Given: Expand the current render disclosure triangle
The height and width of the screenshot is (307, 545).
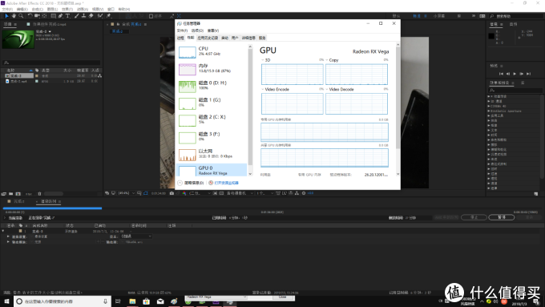Looking at the screenshot, I should [5, 218].
